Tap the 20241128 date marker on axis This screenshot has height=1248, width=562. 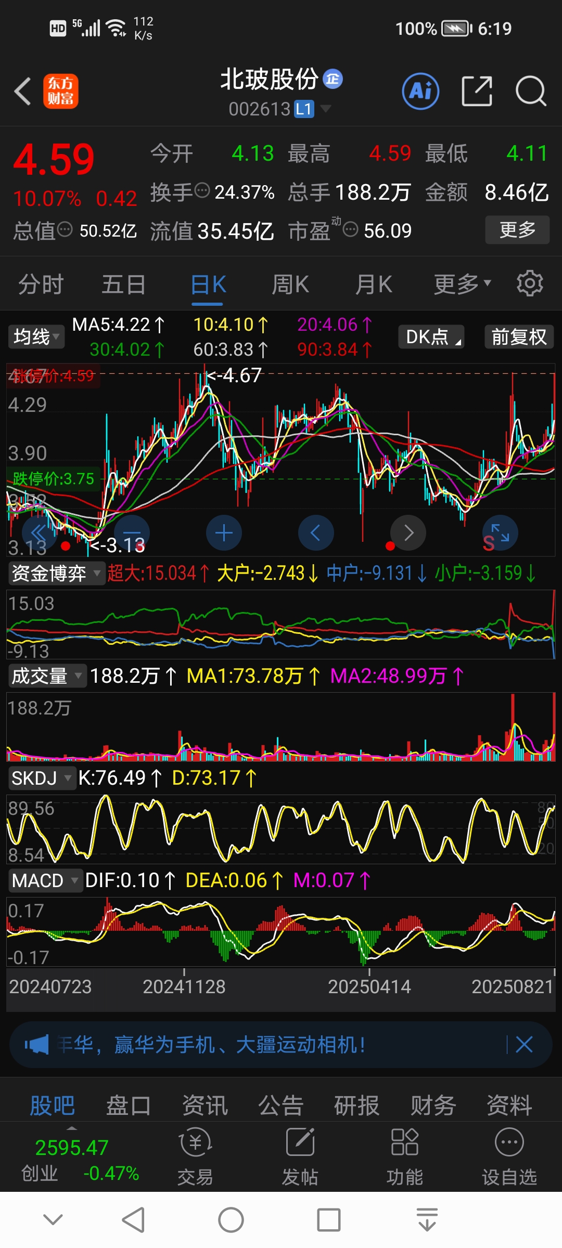pos(184,986)
